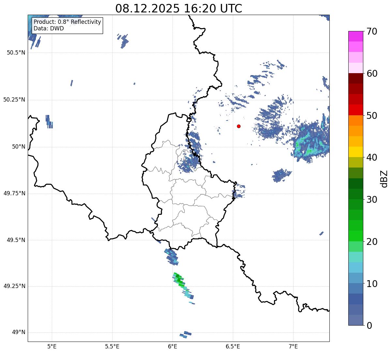Click the colorbar tick label 50
The width and height of the screenshot is (392, 353).
[x=372, y=116]
